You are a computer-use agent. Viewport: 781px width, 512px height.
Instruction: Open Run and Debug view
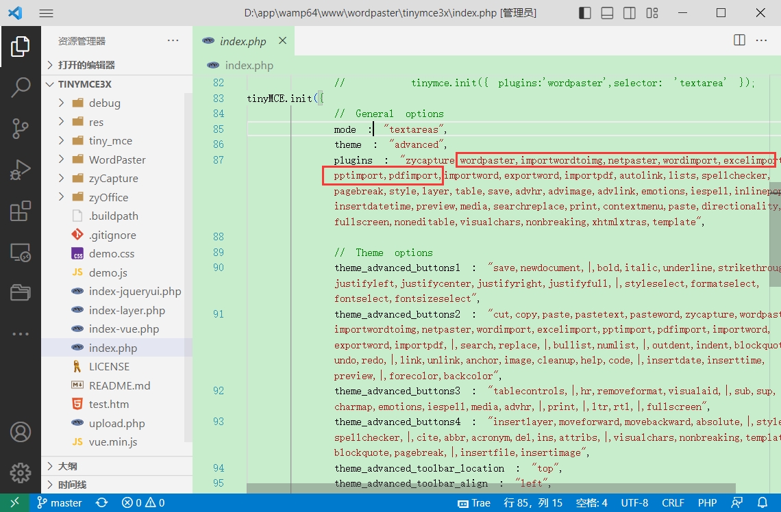21,170
